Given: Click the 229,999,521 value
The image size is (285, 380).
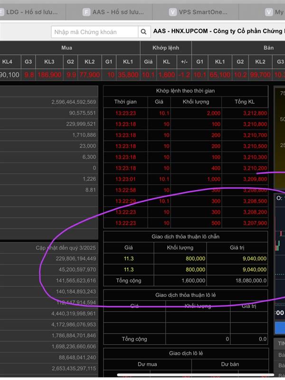Looking at the screenshot, I should (x=81, y=124).
